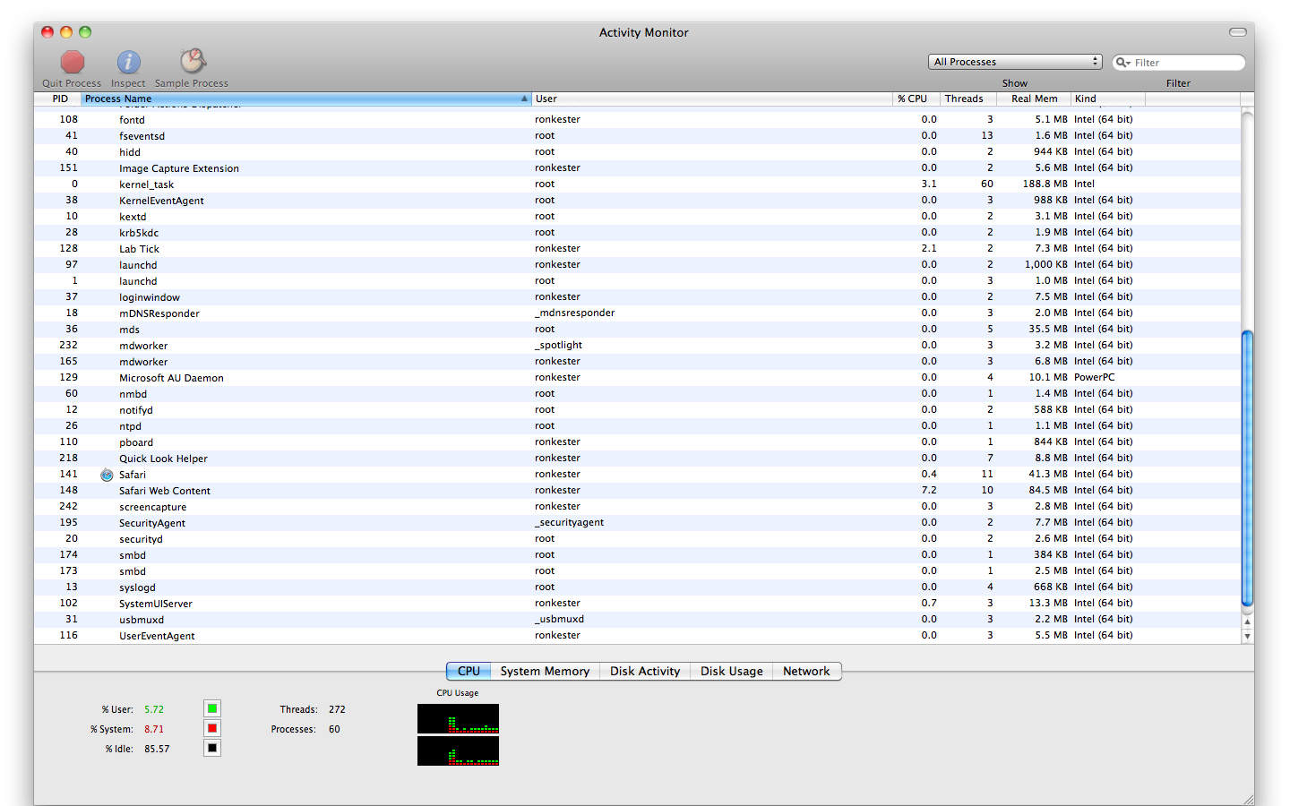Click the scroll up arrow of the process list
The height and width of the screenshot is (806, 1290).
point(1247,621)
